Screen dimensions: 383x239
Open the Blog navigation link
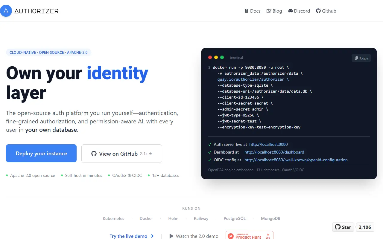click(x=274, y=11)
